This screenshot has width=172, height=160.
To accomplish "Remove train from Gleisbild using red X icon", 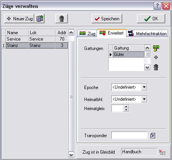I will 162,152.
